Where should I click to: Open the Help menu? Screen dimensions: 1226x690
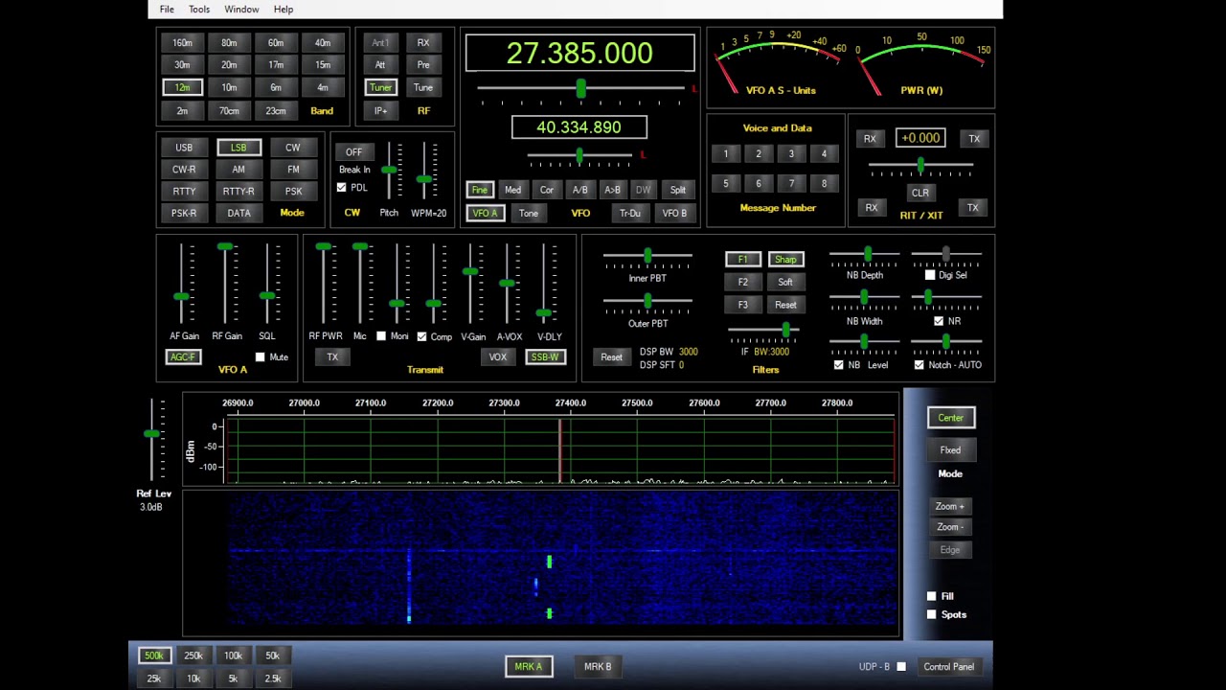(x=284, y=10)
